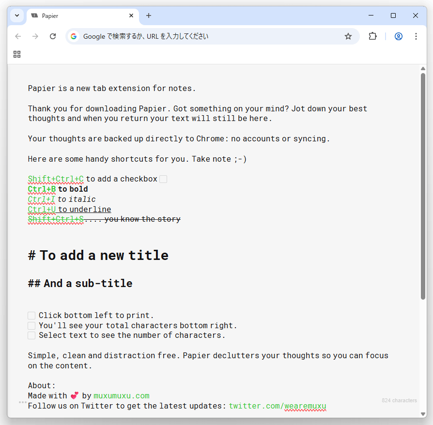Open the Chrome profile menu

click(x=398, y=36)
